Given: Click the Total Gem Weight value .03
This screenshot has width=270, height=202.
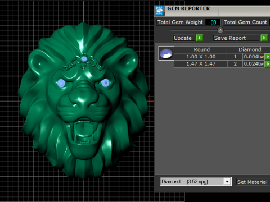Looking at the screenshot, I should [213, 22].
